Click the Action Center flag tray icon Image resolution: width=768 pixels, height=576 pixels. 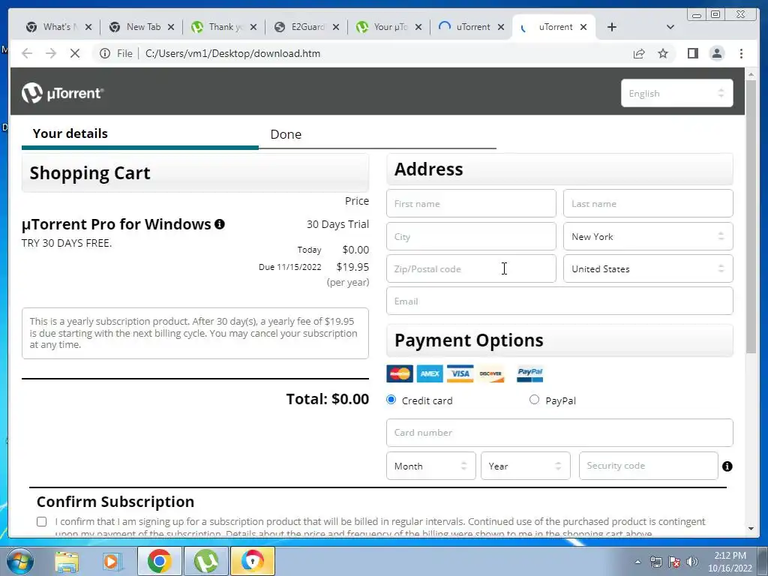(674, 562)
